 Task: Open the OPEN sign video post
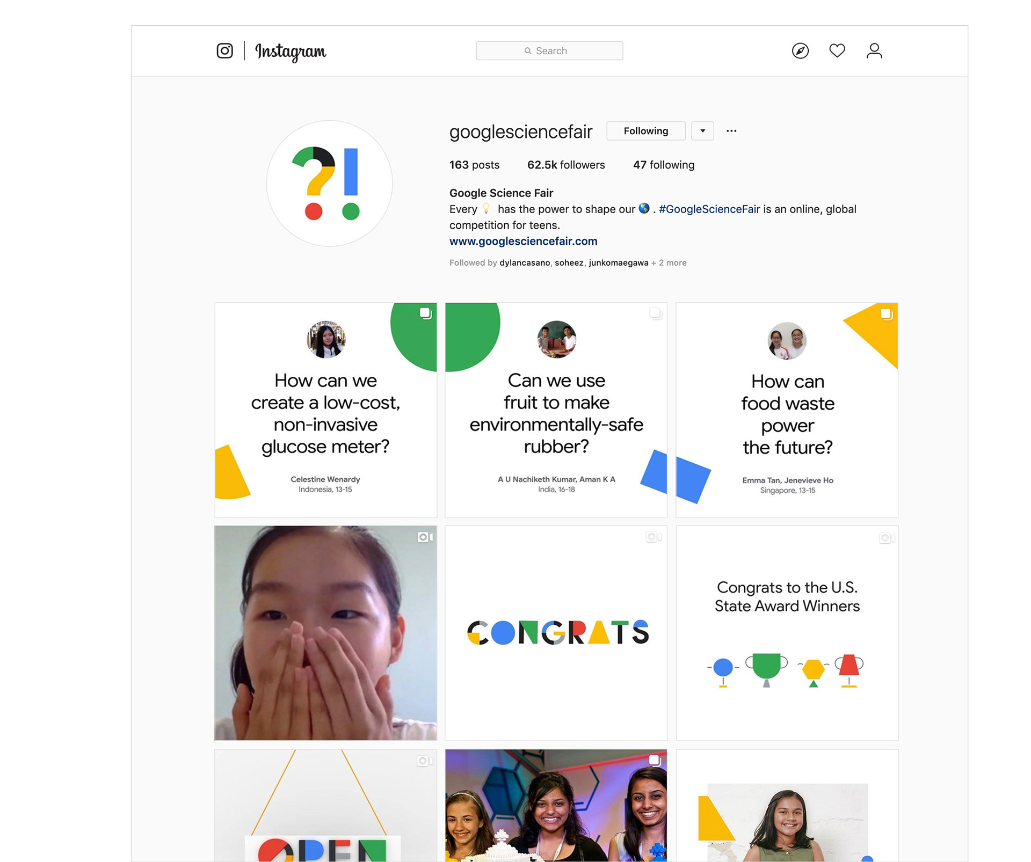pyautogui.click(x=326, y=805)
